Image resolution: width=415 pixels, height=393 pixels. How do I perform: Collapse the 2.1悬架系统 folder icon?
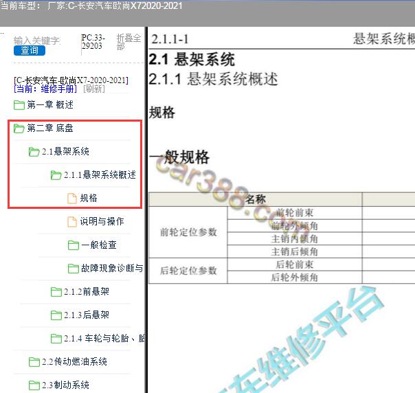34,152
